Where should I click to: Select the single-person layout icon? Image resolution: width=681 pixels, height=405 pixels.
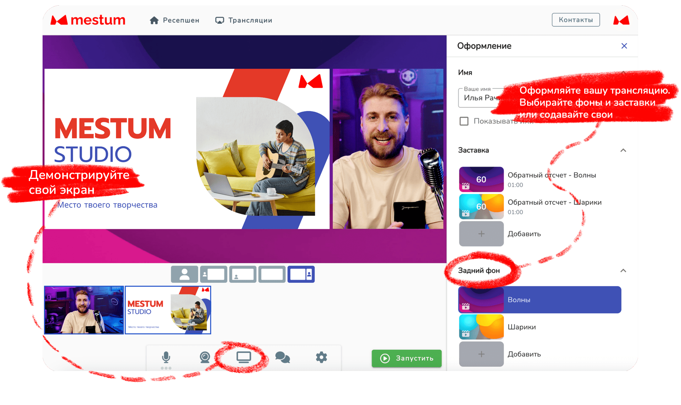(x=184, y=274)
